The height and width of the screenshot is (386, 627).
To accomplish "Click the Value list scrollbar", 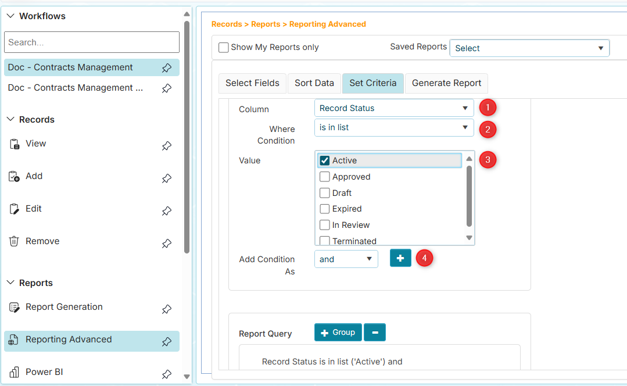I will pos(469,196).
